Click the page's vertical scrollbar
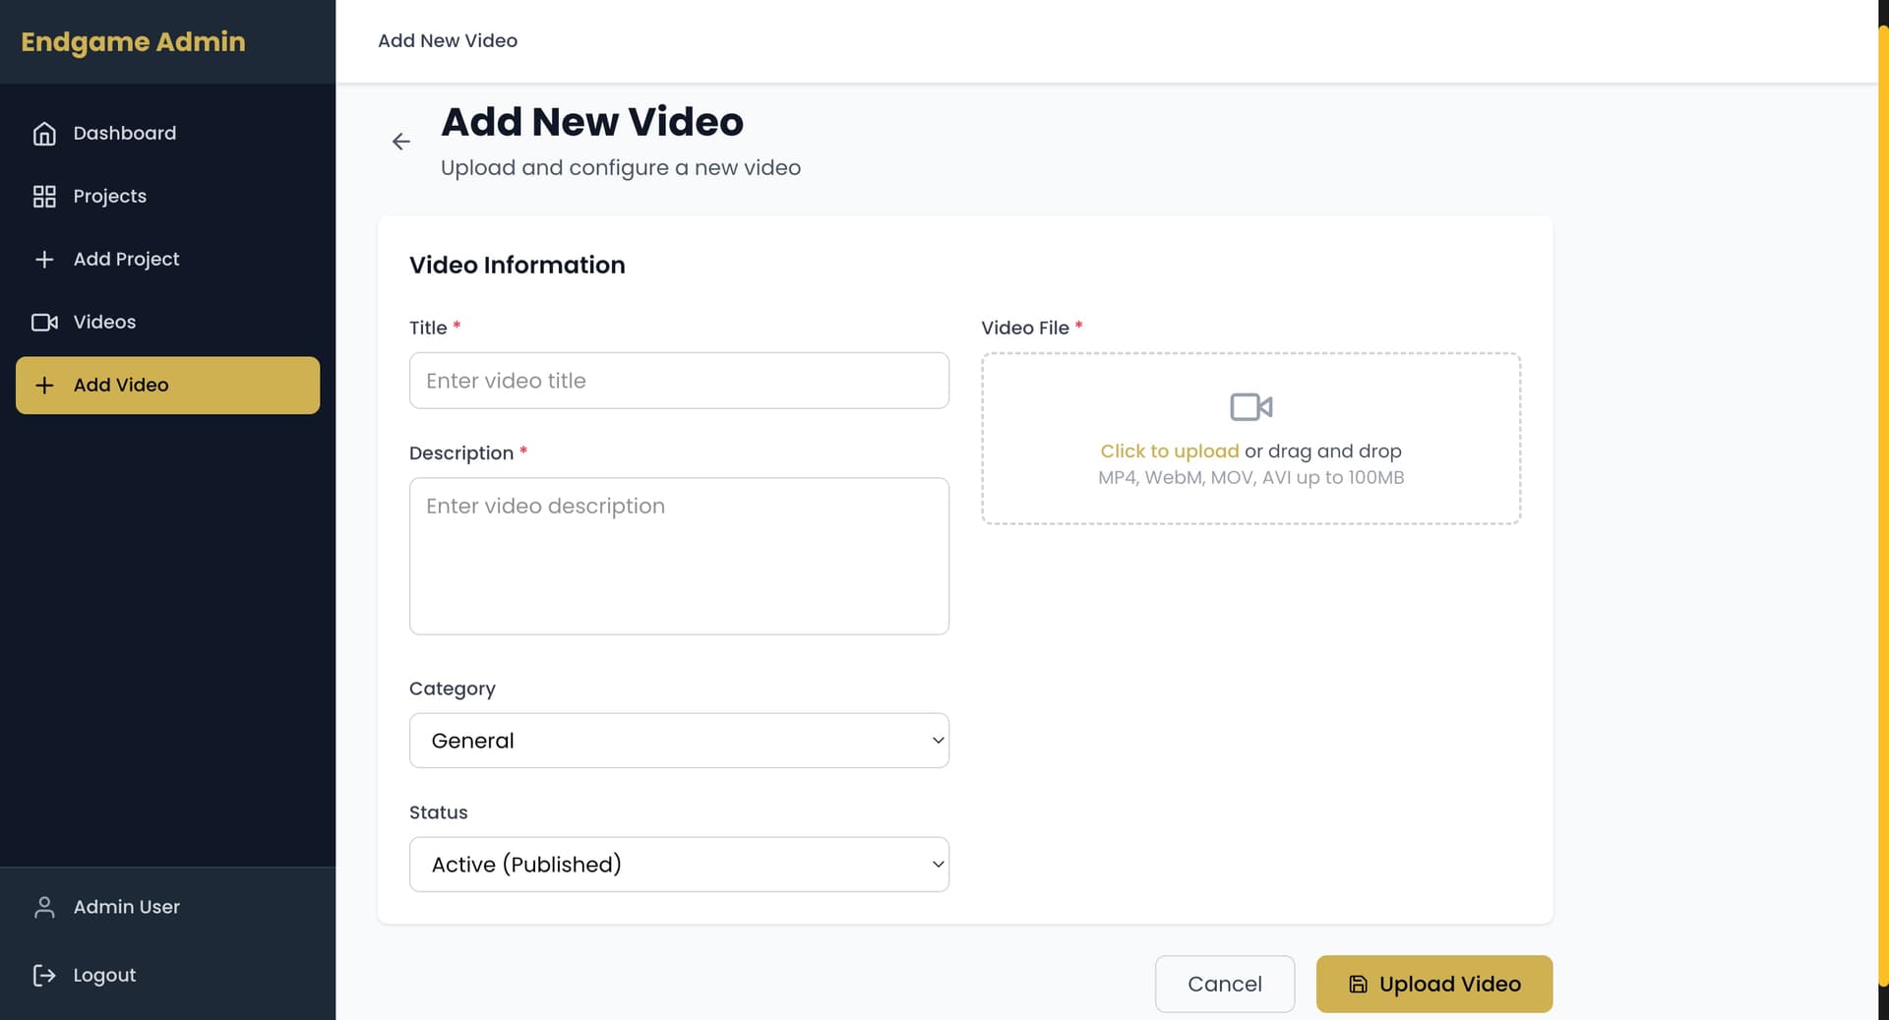Viewport: 1889px width, 1020px height. point(1883,492)
